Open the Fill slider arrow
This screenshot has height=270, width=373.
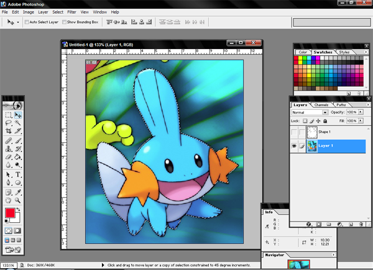361,121
